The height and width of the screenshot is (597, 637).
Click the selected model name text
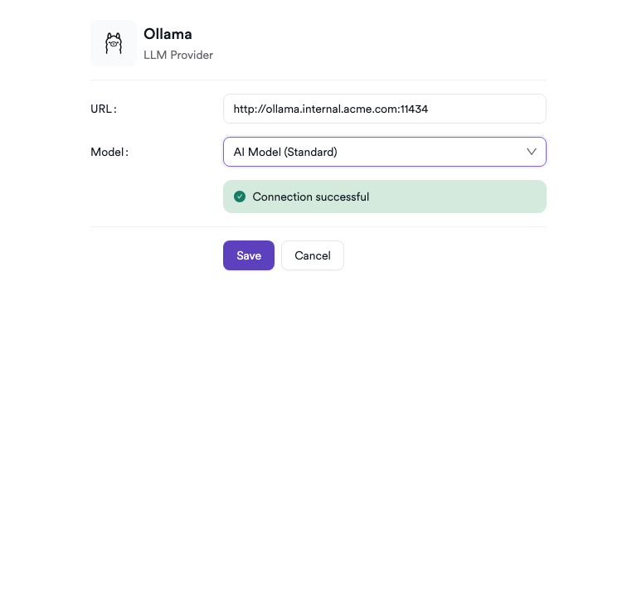point(285,152)
